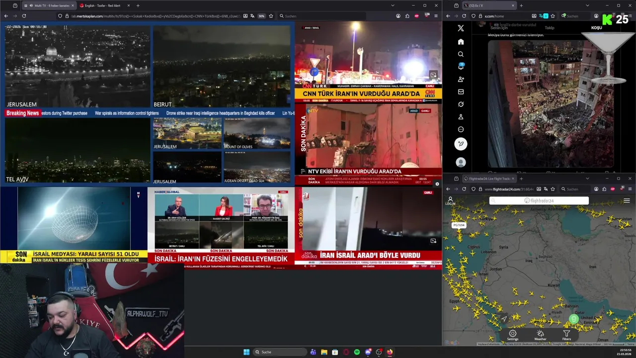
Task: Open extensions icon in Flightradar24 window toolbar
Action: [x=604, y=189]
